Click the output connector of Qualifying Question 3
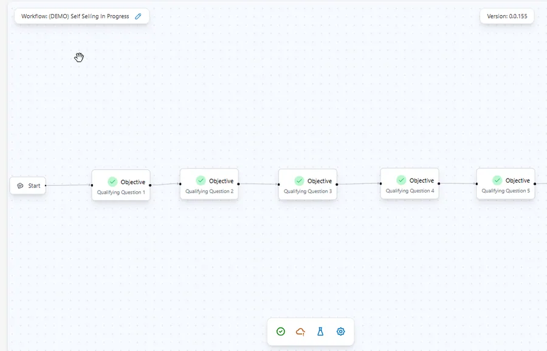 [337, 184]
